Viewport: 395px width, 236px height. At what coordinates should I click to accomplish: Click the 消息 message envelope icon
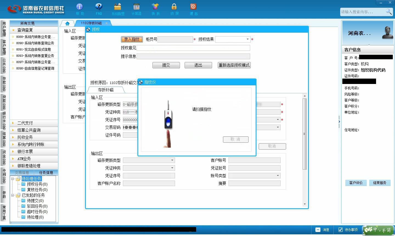[x=318, y=230]
